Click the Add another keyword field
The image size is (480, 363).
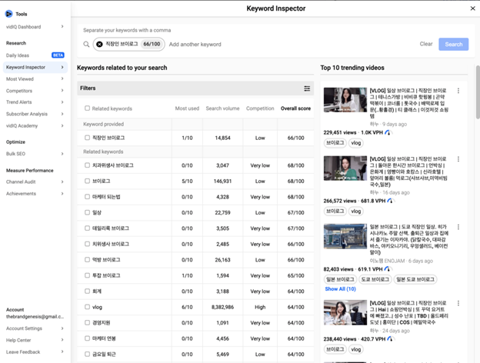pyautogui.click(x=195, y=45)
